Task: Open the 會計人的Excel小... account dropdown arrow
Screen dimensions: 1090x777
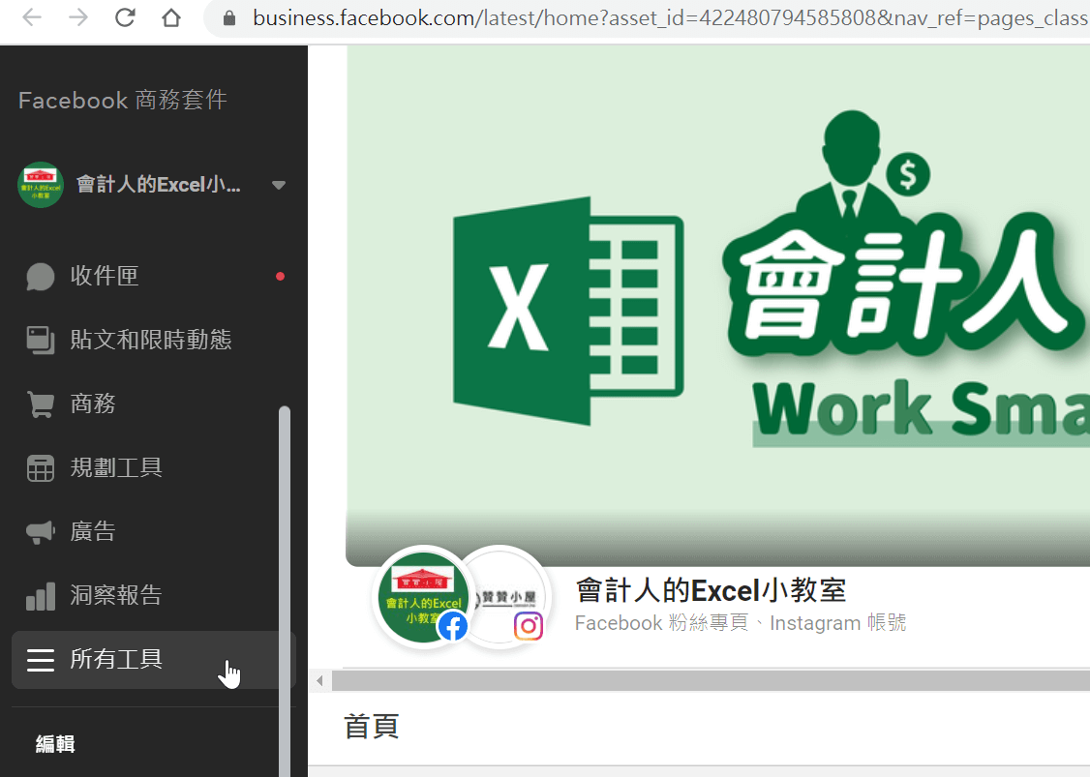Action: tap(279, 185)
